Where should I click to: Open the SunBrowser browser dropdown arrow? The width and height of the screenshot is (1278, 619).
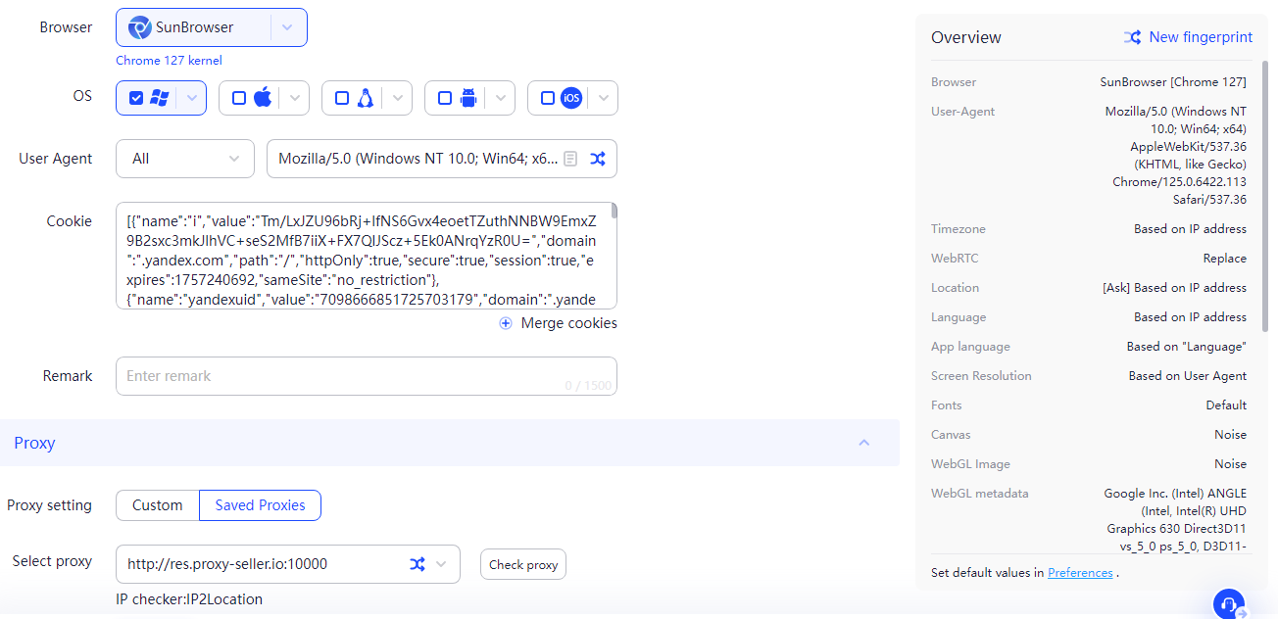[287, 27]
